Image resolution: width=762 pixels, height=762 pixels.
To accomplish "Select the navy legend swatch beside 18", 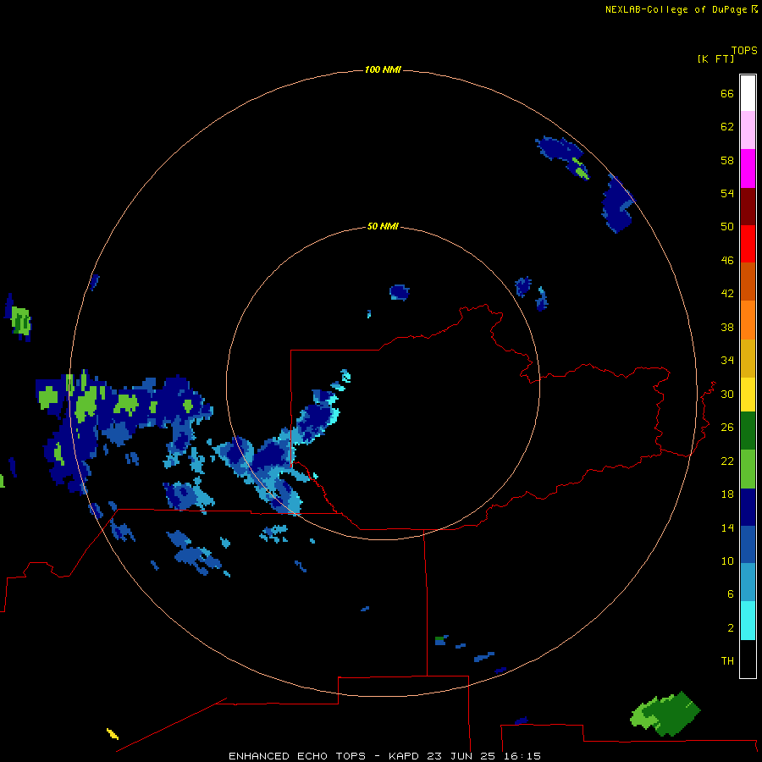I will 748,507.
